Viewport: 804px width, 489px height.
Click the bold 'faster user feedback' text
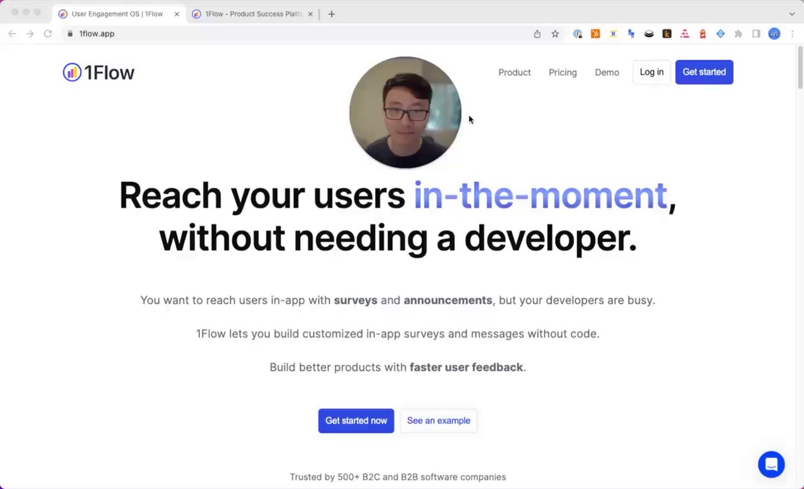[466, 367]
